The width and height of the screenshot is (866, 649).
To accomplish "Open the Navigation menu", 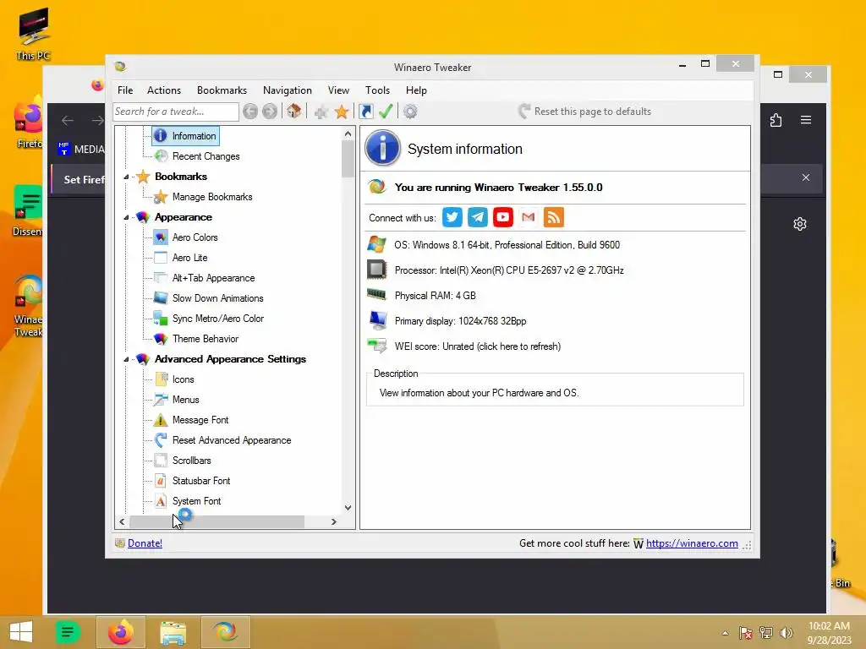I will coord(288,90).
